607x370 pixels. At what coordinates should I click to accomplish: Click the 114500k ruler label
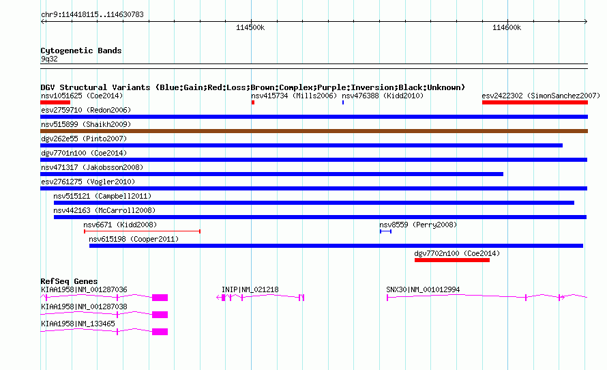tap(250, 27)
